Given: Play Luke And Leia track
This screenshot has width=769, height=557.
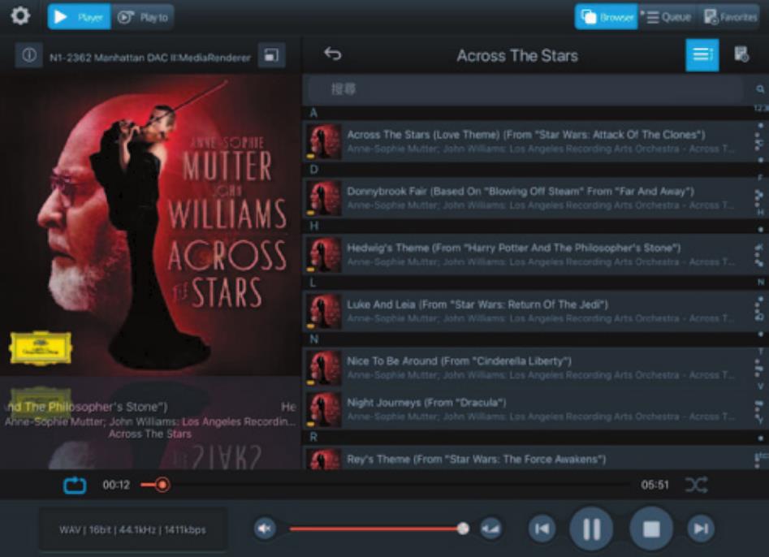Looking at the screenshot, I should click(528, 311).
